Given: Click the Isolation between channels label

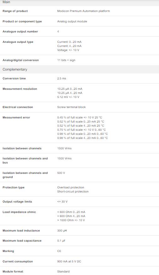Looking at the screenshot, I should click(22, 148).
